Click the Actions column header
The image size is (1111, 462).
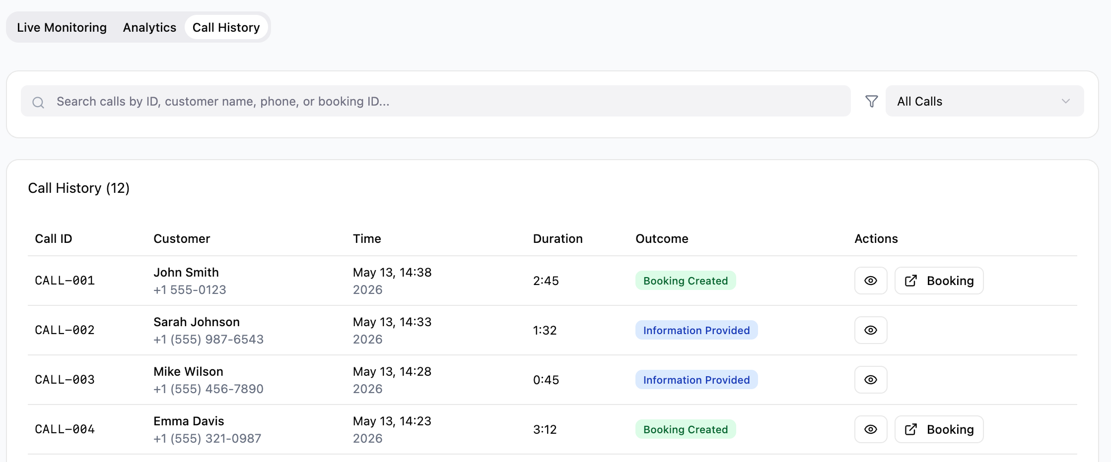coord(876,238)
